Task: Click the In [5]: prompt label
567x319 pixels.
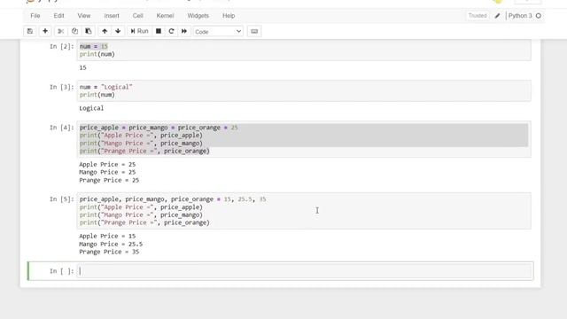Action: point(61,198)
